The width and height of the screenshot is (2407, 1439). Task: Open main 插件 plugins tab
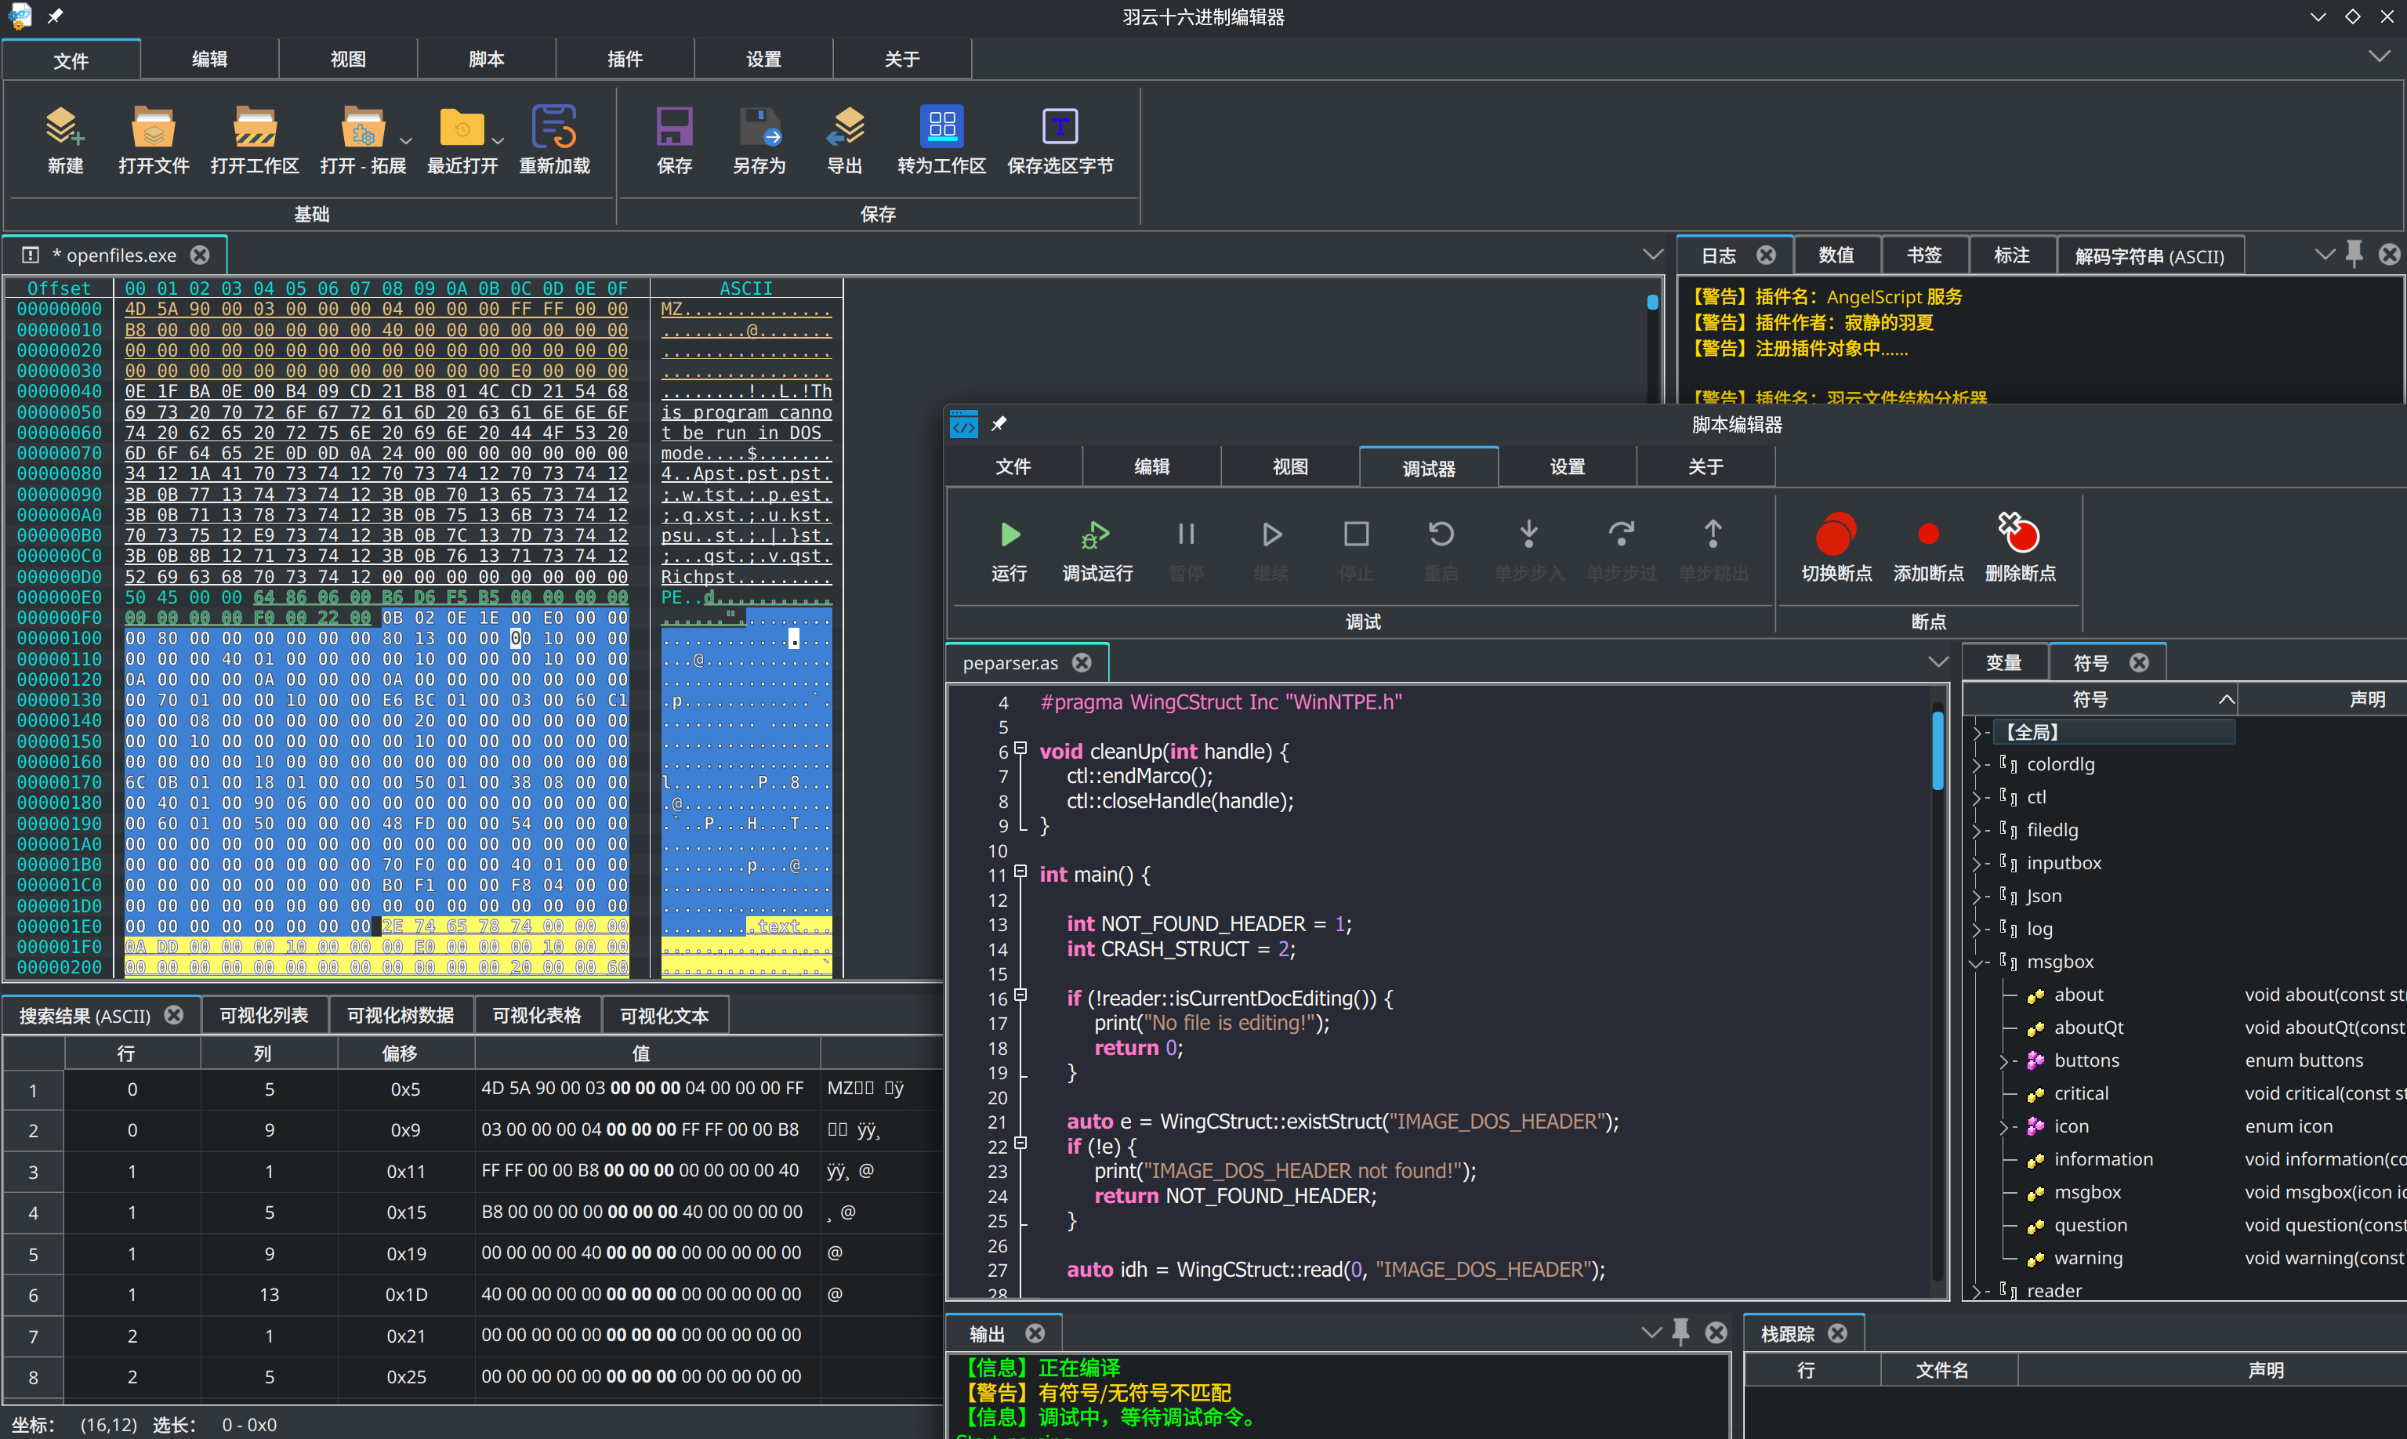tap(625, 59)
